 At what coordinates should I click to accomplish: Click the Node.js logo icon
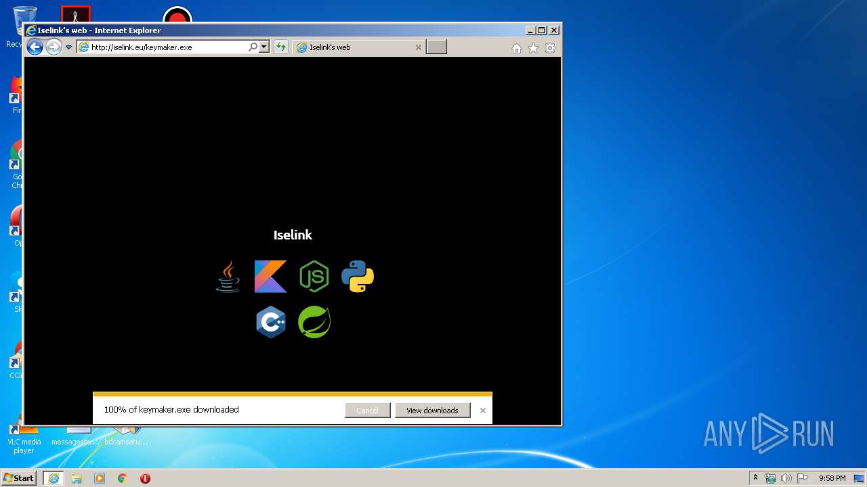(314, 277)
